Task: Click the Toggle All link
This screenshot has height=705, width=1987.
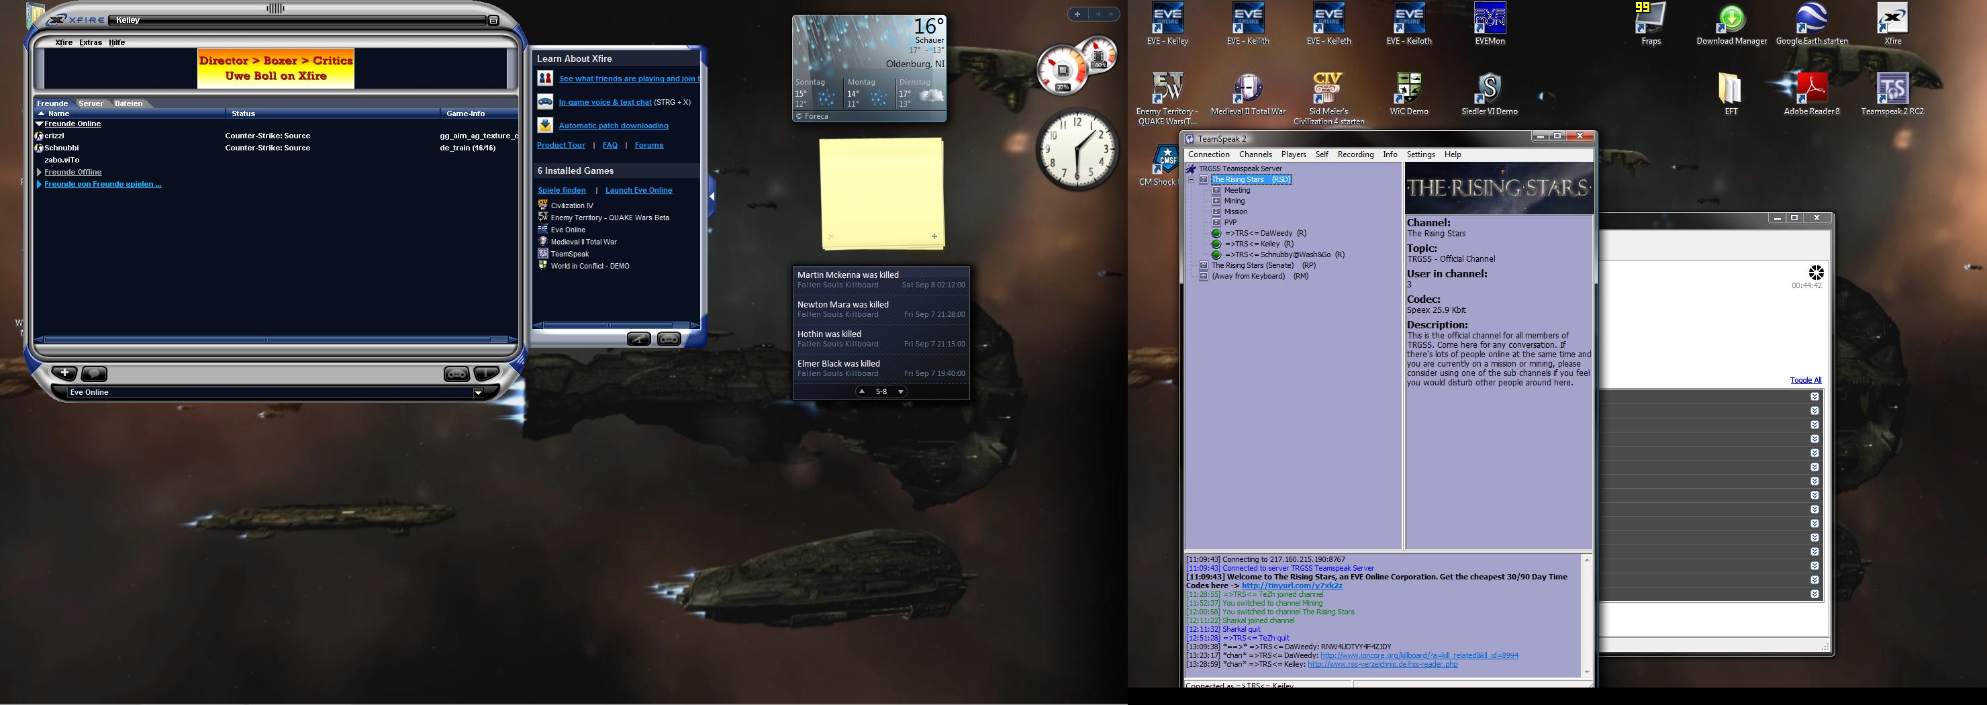Action: coord(1806,380)
